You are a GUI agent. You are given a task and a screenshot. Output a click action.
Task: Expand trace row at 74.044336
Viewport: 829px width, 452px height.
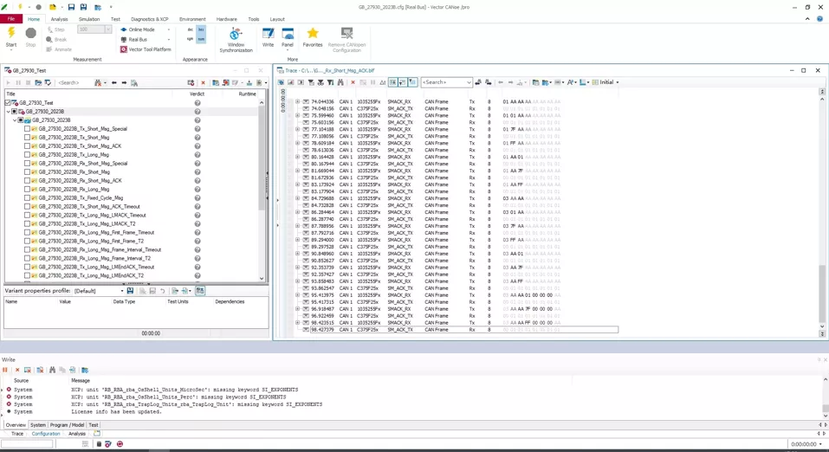(297, 101)
